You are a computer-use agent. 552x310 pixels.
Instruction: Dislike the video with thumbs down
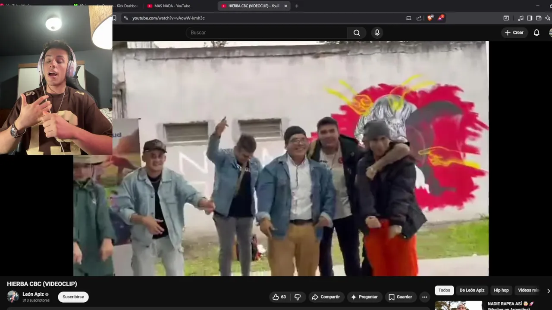click(298, 297)
